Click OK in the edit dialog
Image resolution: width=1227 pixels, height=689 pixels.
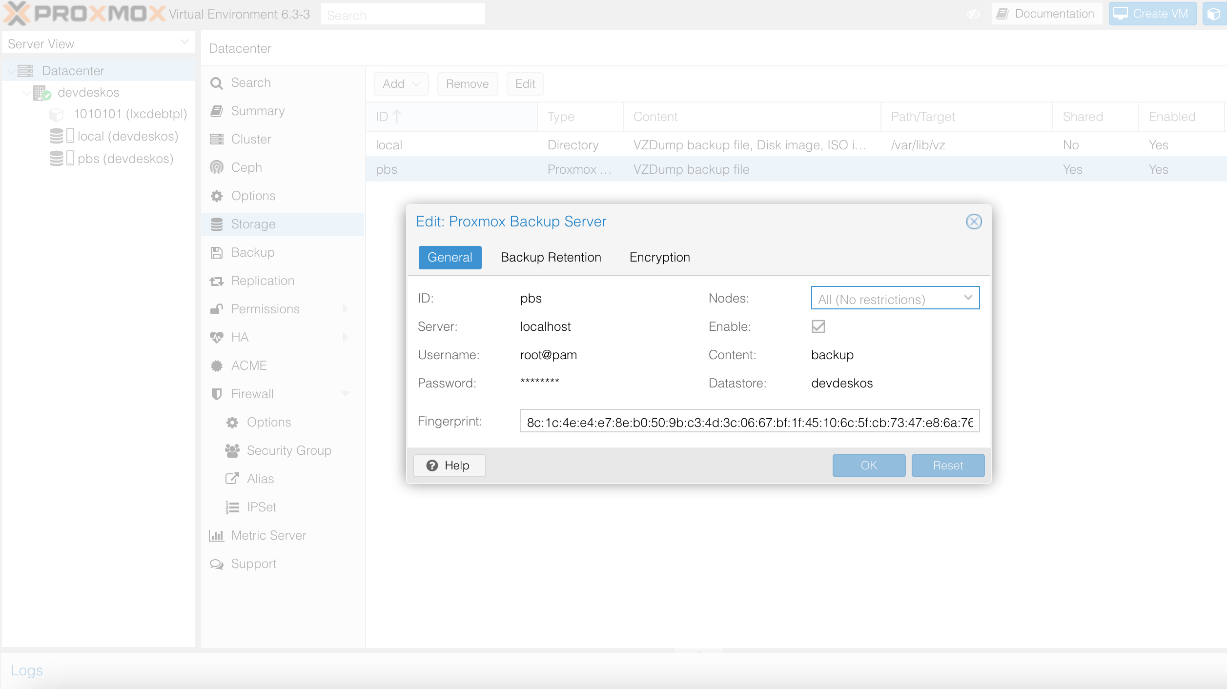[869, 466]
